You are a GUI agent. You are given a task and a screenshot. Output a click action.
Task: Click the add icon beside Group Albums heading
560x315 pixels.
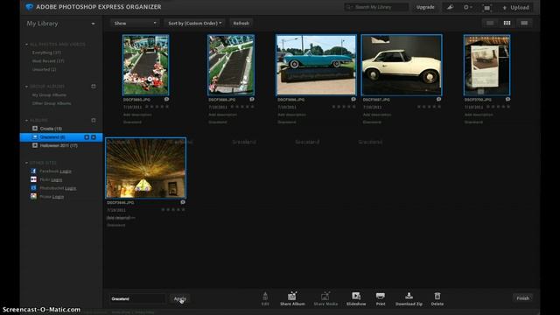94,86
